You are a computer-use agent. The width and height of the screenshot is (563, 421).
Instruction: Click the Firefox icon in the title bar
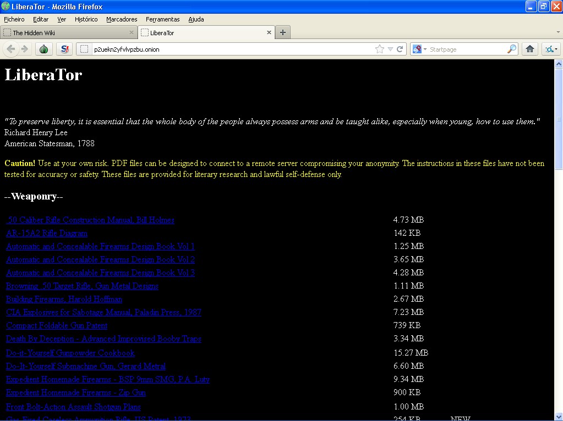tap(6, 6)
